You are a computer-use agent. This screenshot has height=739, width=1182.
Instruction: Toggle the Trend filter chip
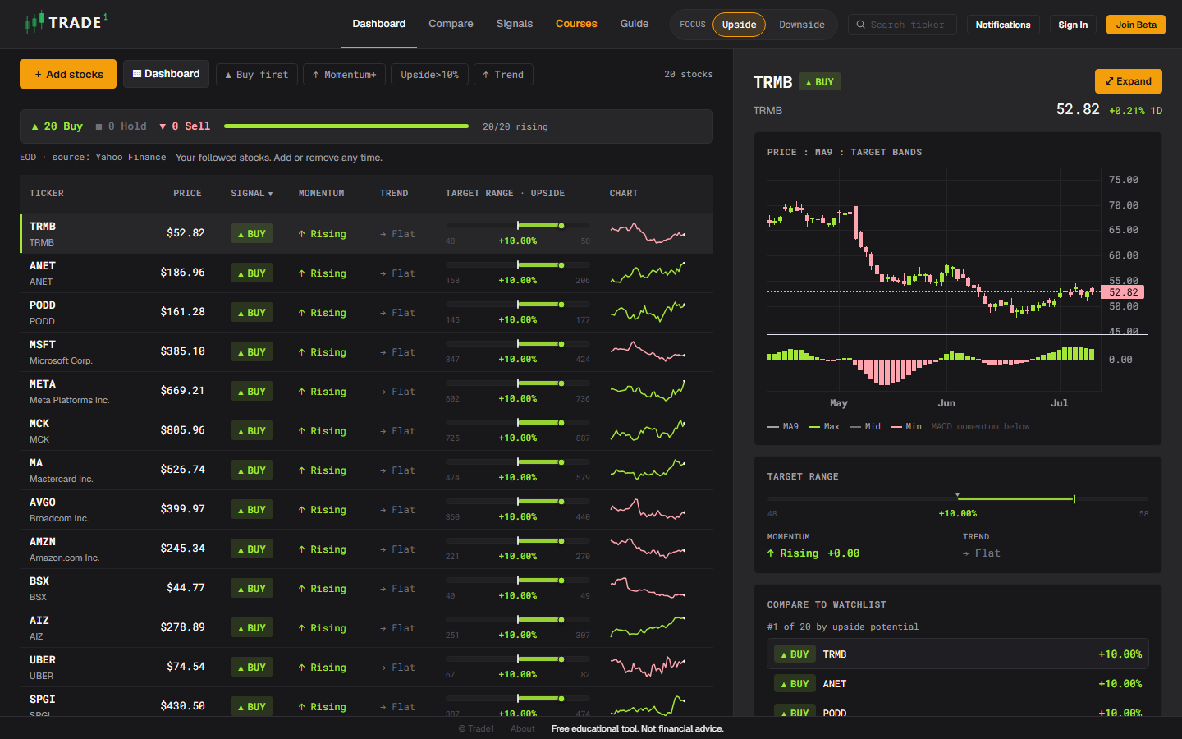[503, 75]
